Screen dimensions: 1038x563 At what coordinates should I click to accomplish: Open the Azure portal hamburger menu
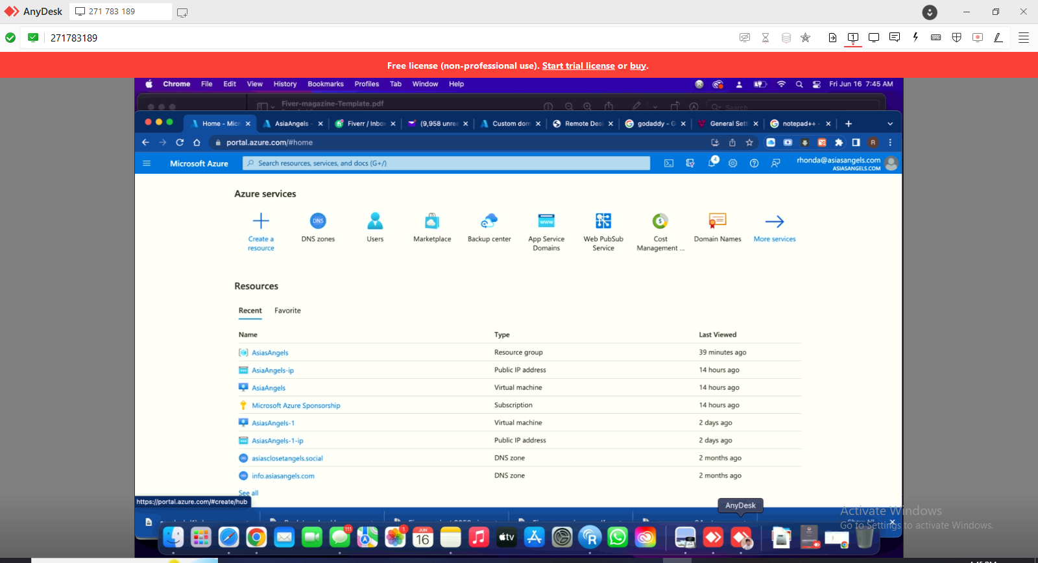click(x=147, y=163)
